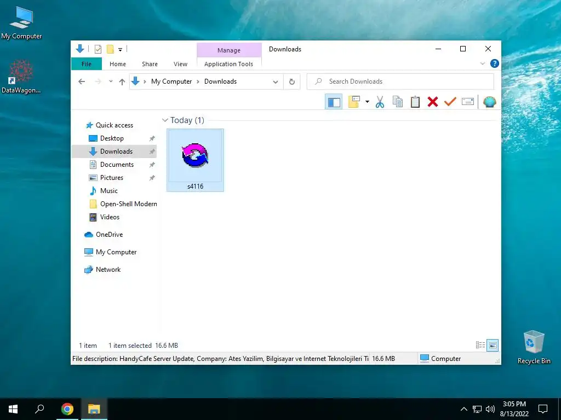Viewport: 561px width, 420px height.
Task: Open the address bar history dropdown
Action: click(x=276, y=82)
